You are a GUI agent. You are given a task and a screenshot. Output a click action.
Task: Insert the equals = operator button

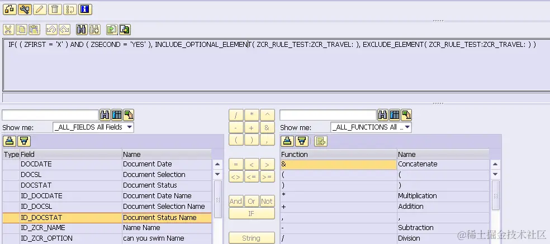pos(236,164)
